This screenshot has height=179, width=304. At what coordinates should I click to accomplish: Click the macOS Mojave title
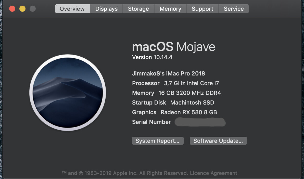coord(174,47)
